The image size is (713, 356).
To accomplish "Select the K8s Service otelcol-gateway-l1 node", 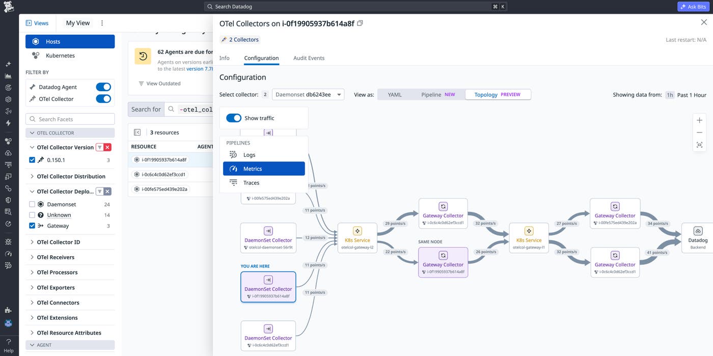I will (x=529, y=238).
